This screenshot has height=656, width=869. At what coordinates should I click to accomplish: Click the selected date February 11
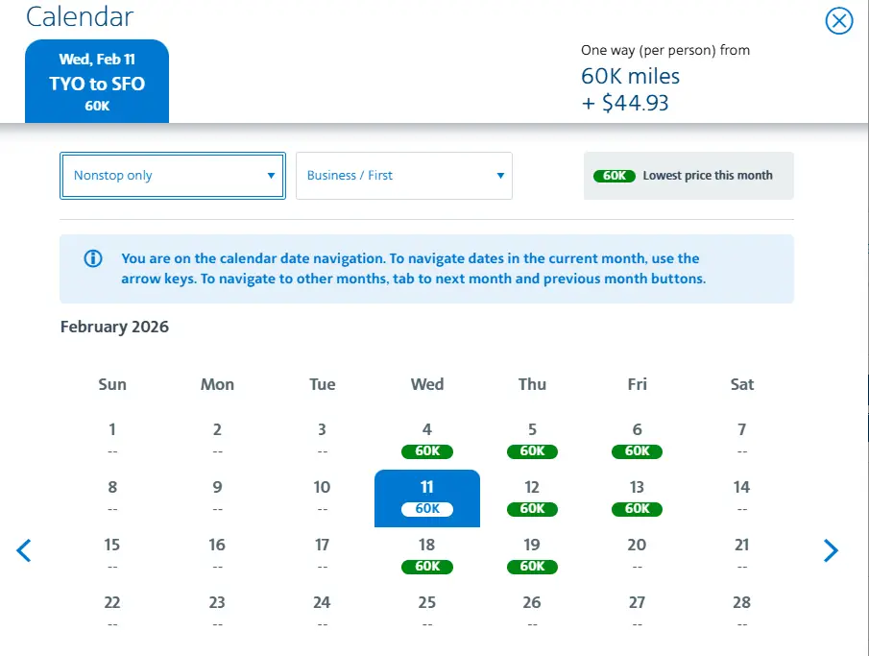coord(427,498)
